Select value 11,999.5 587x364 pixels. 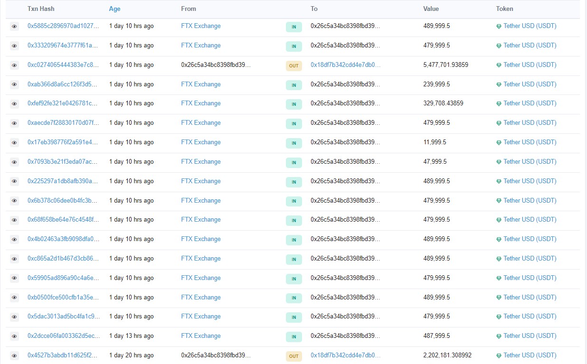(435, 142)
